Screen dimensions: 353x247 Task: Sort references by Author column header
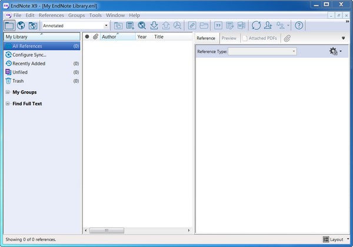click(x=109, y=36)
